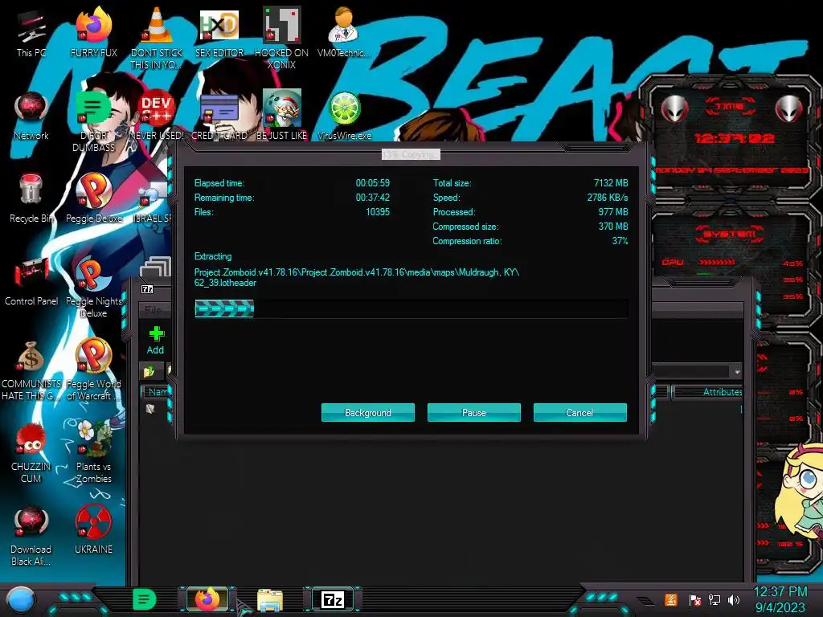The image size is (823, 617).
Task: Click the Total size value 7132 MB
Action: click(x=611, y=182)
